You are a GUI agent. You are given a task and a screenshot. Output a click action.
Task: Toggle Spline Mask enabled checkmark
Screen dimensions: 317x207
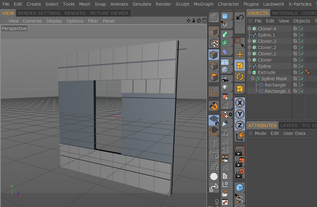pyautogui.click(x=302, y=78)
